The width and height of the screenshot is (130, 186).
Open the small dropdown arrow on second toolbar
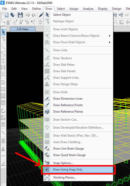click(x=4, y=22)
